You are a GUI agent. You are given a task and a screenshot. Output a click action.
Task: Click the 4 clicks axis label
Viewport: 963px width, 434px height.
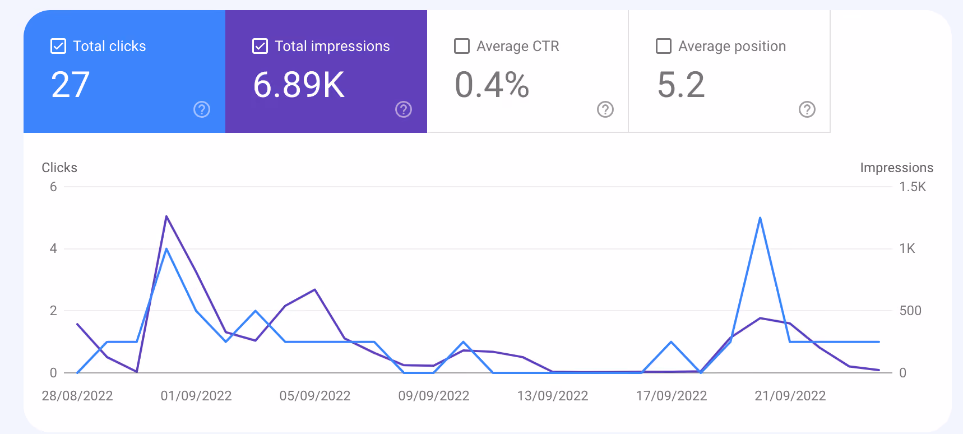point(53,248)
